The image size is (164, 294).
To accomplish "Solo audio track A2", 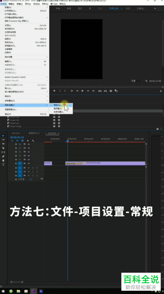I will coord(33,172).
